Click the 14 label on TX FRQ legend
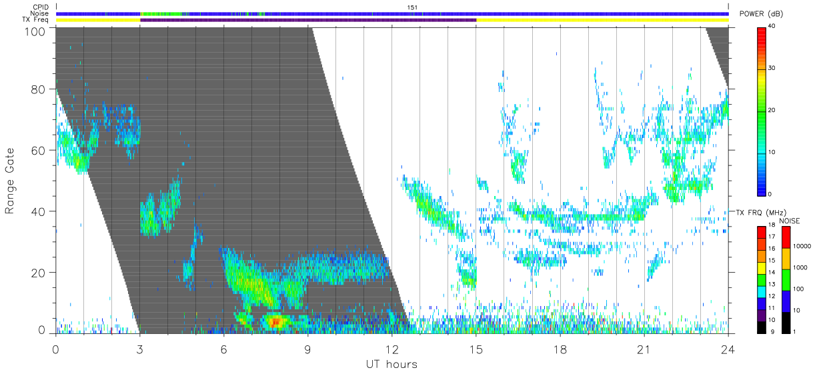 pos(772,273)
